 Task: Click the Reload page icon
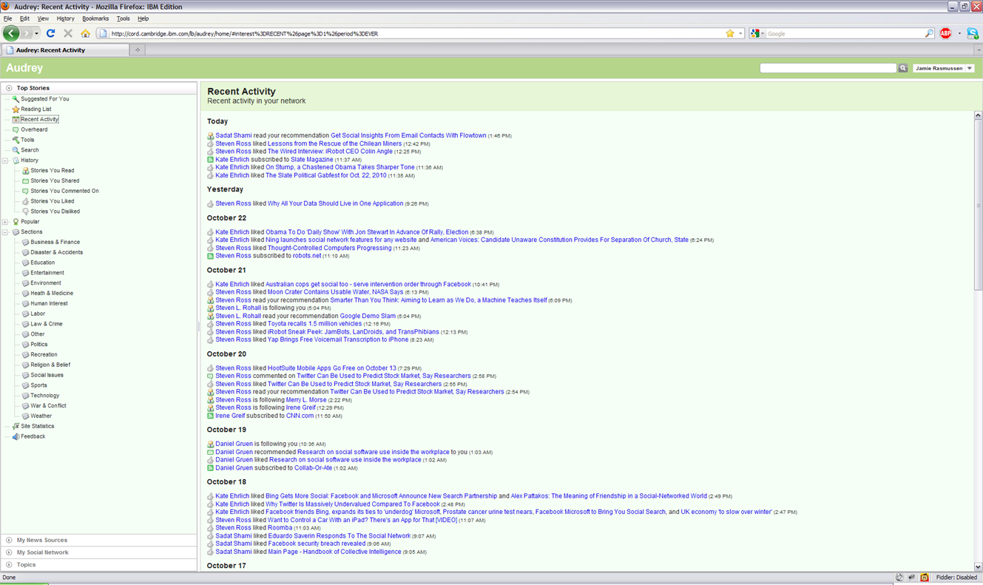click(x=50, y=33)
